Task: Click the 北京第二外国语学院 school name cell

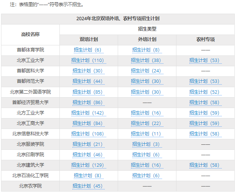Action: pyautogui.click(x=30, y=92)
